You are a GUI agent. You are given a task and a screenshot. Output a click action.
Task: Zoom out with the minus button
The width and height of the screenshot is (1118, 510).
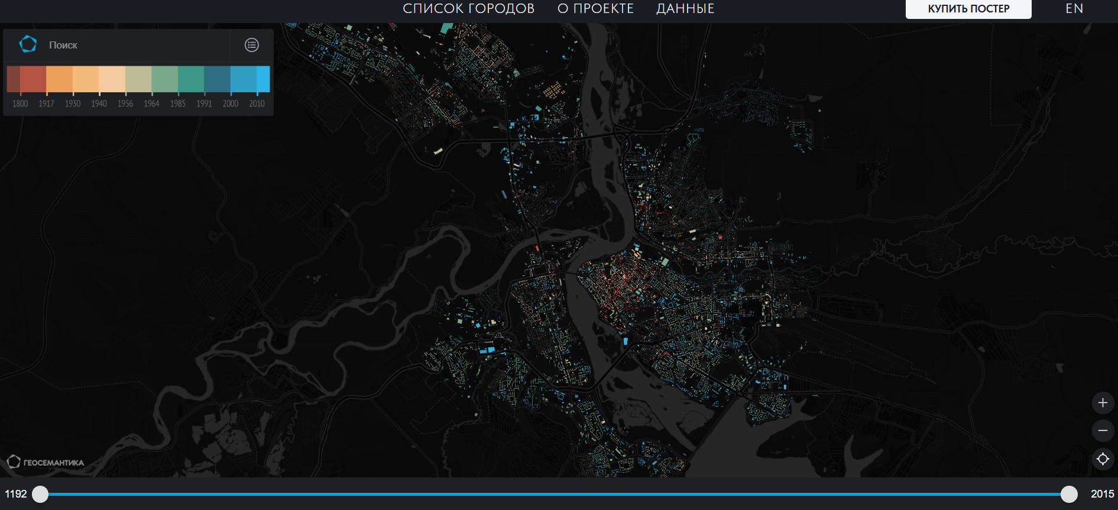pos(1103,431)
